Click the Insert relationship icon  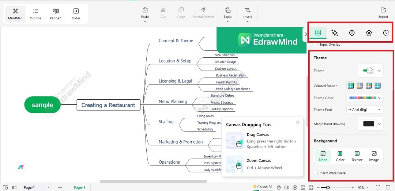click(248, 10)
